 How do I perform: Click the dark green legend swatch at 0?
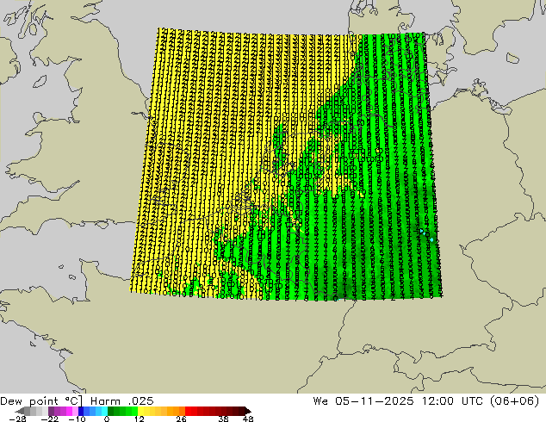[x=110, y=411]
